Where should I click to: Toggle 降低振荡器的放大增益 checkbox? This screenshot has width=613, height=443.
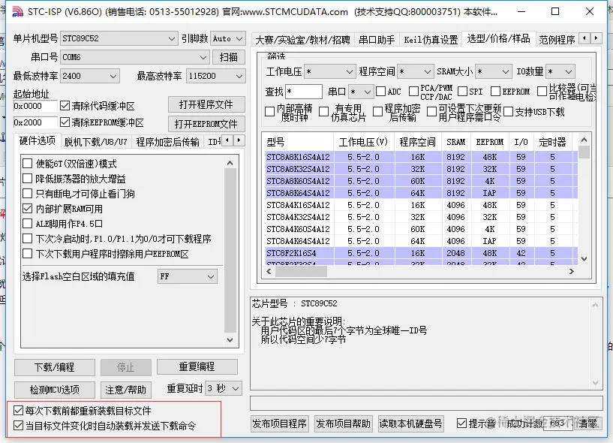(x=27, y=179)
